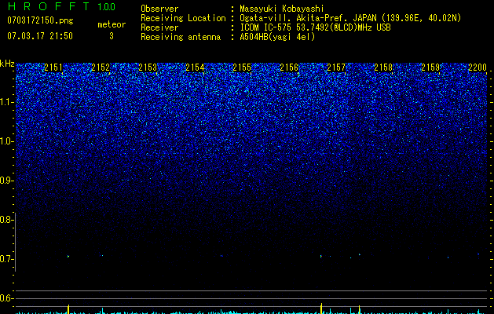The height and width of the screenshot is (314, 494).
Task: Click the 2157 time axis label
Action: pos(336,68)
